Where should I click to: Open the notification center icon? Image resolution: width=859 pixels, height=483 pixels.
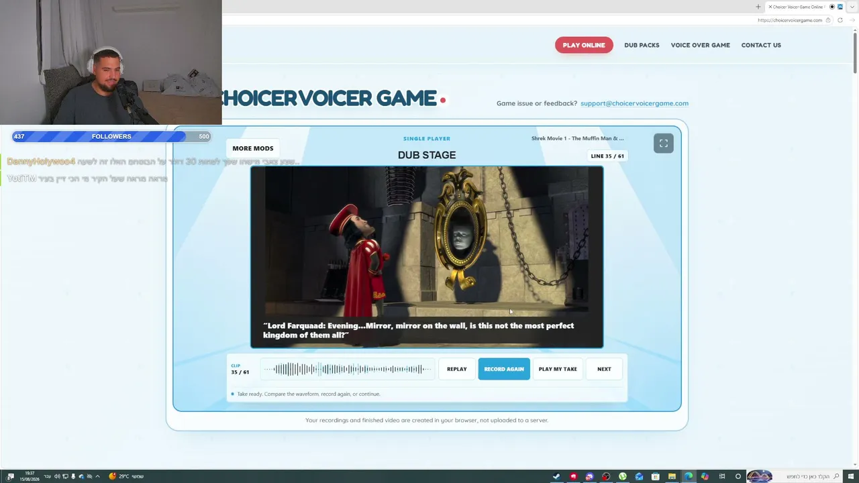tap(10, 476)
